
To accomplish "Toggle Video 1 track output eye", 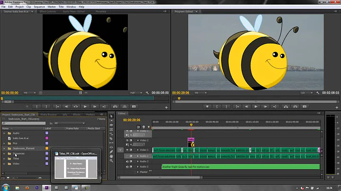I will (x=127, y=150).
